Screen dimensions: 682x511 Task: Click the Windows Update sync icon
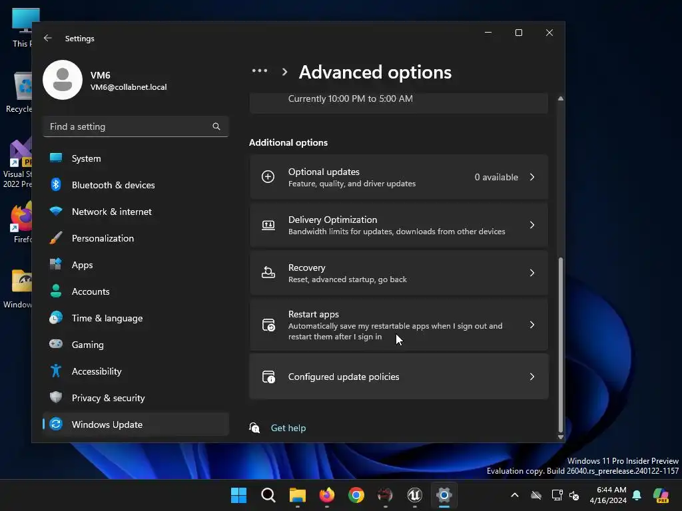point(56,424)
